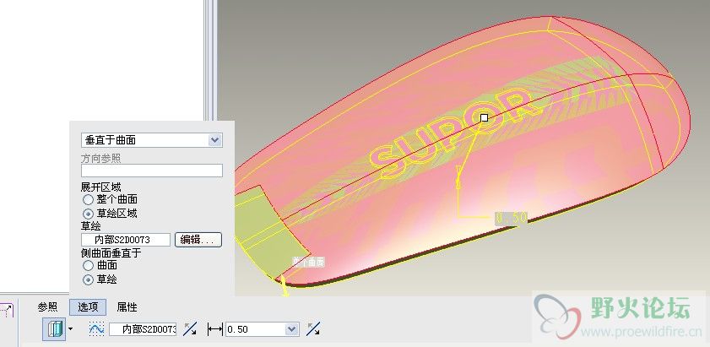Flip offset direction beside the 0.50 value
710x347 pixels.
click(313, 329)
